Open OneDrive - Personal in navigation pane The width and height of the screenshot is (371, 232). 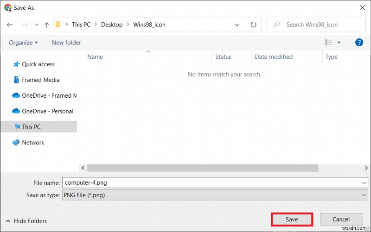(43, 111)
